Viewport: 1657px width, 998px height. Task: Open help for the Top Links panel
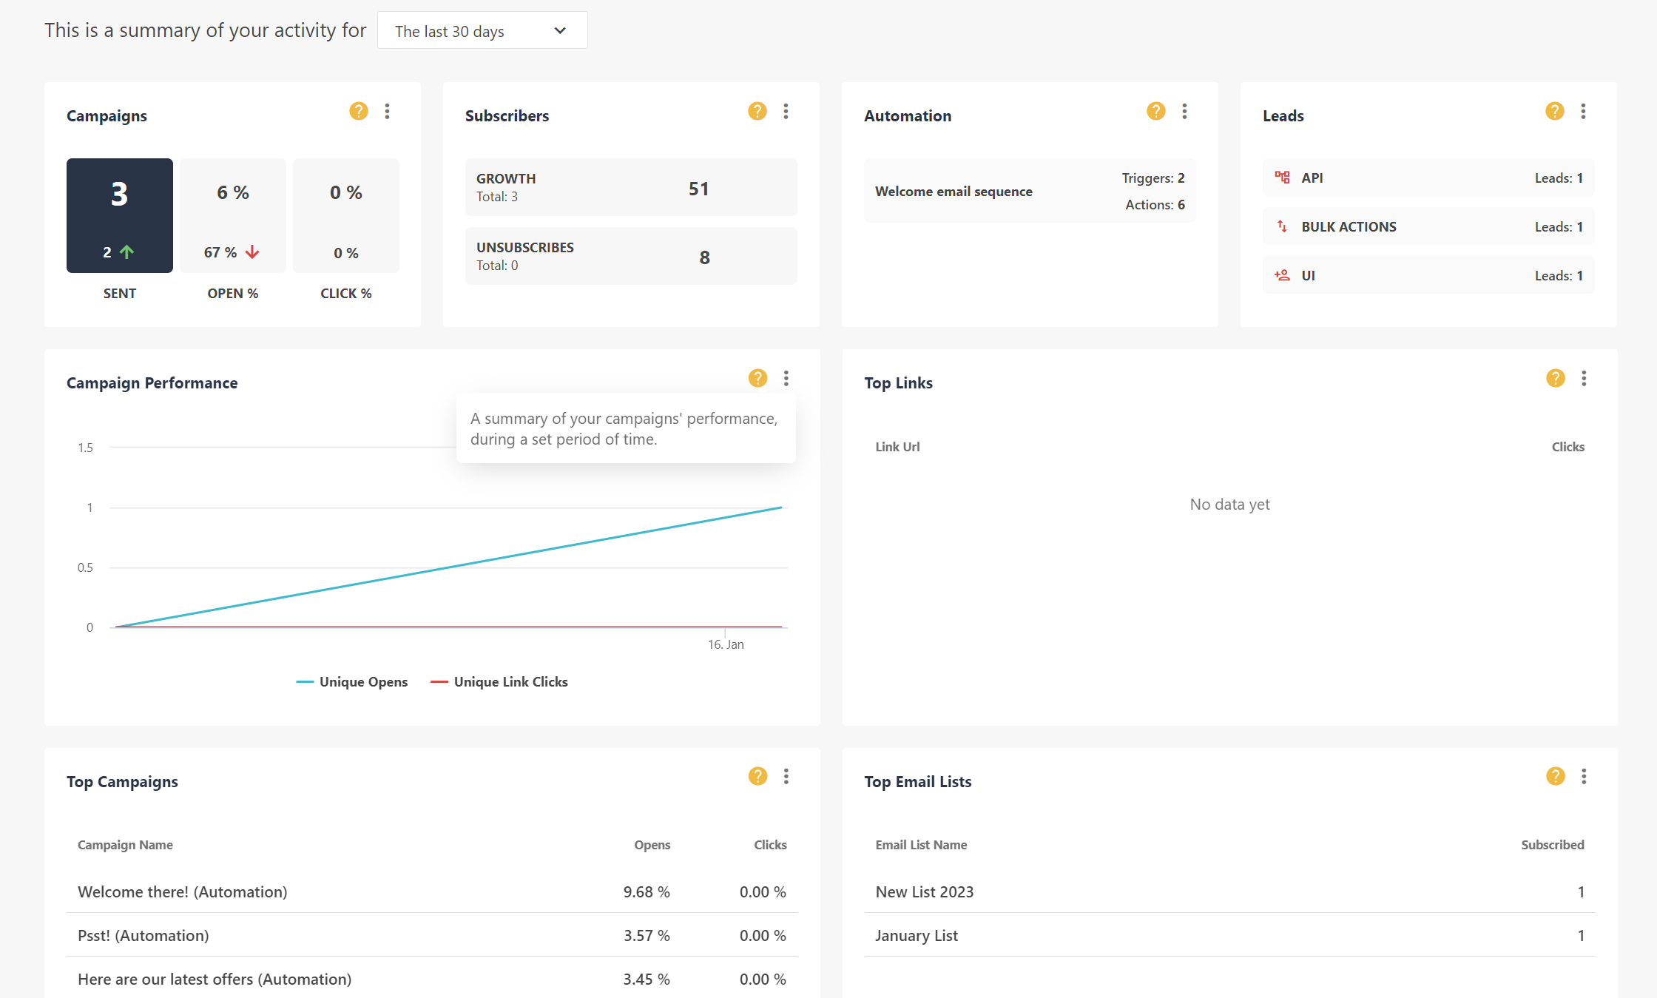click(x=1555, y=378)
